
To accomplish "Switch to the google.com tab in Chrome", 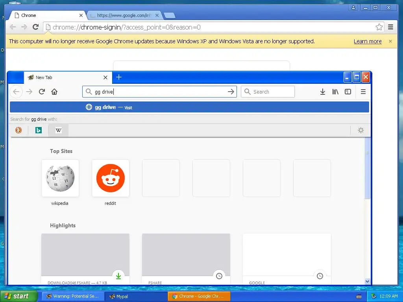I will [x=124, y=15].
